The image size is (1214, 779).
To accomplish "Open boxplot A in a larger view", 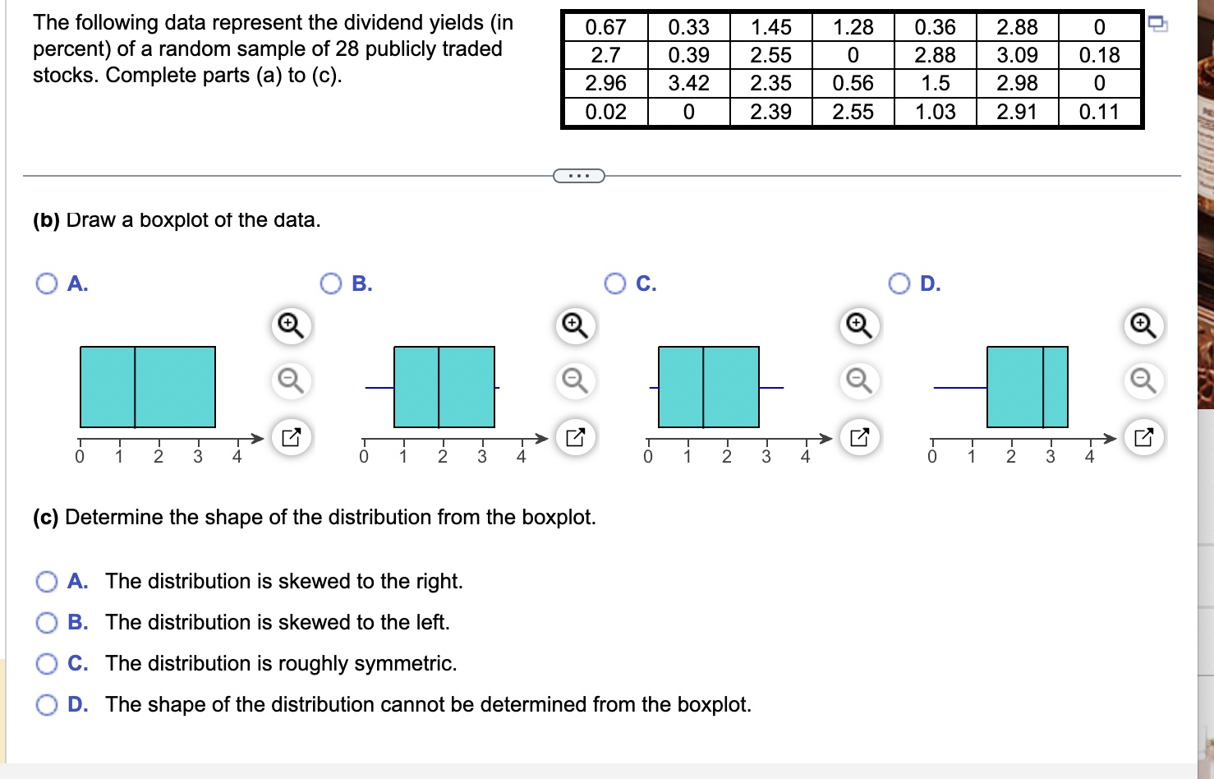I will click(289, 437).
